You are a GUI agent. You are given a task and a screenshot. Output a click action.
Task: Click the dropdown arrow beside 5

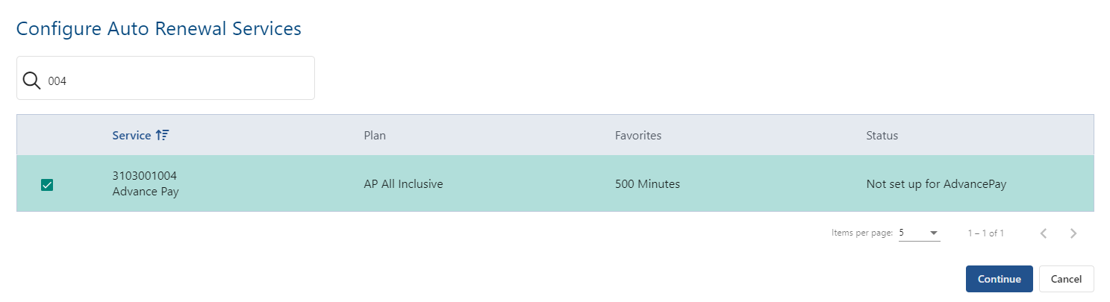pos(934,233)
